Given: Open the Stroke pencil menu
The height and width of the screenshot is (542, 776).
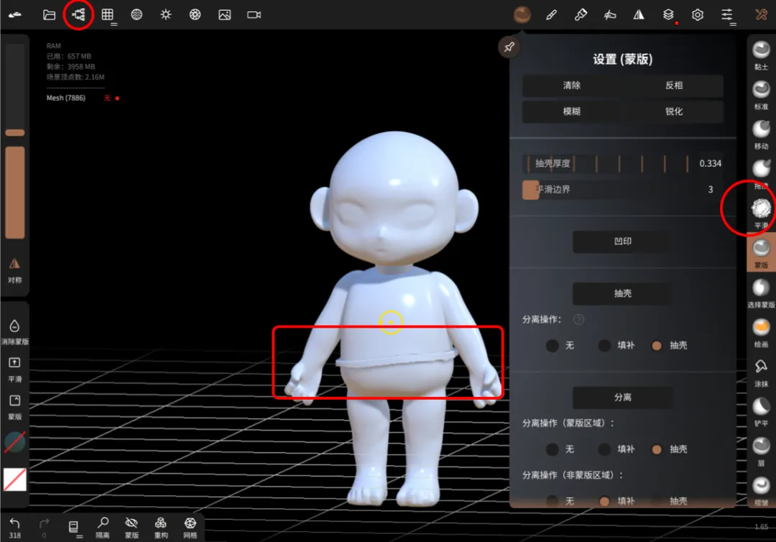Looking at the screenshot, I should [x=551, y=15].
